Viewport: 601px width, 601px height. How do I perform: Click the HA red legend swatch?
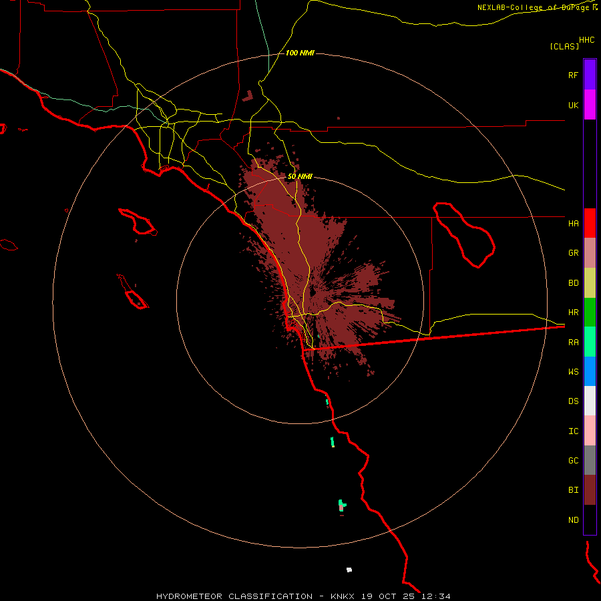[x=590, y=223]
